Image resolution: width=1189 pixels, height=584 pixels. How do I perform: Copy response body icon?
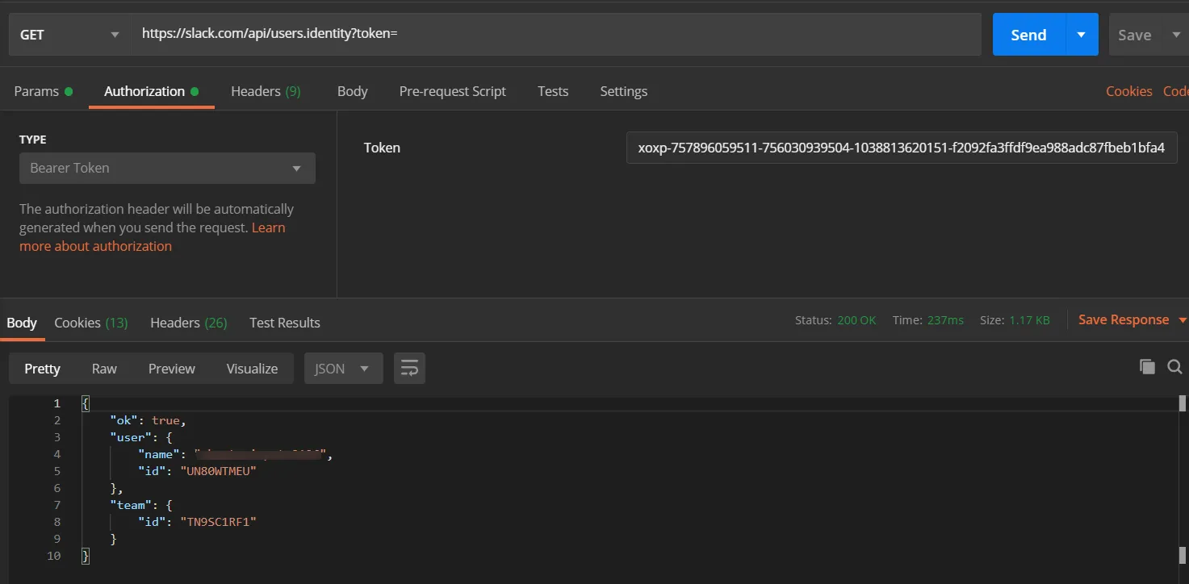(1147, 367)
